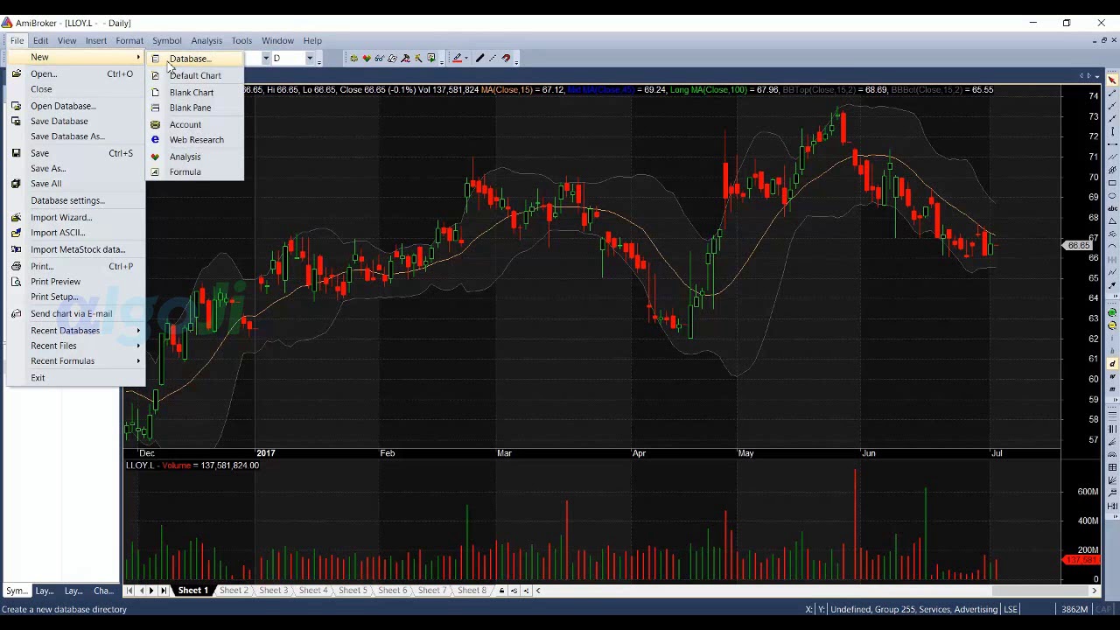Image resolution: width=1120 pixels, height=630 pixels.
Task: Select the abc text tool
Action: [1112, 208]
